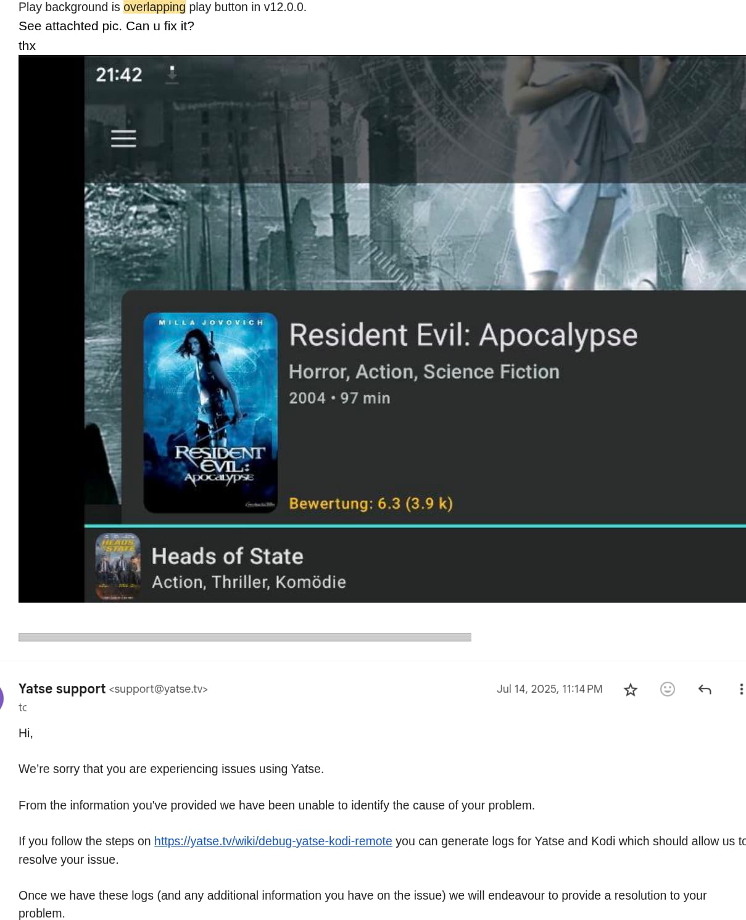Screen dimensions: 746x920
Task: Click the yellow Bewertung rating text
Action: [371, 504]
